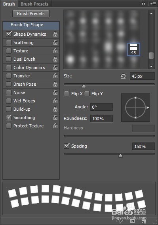Click the lock icon for Shape Dynamics
The width and height of the screenshot is (158, 225).
(x=55, y=34)
